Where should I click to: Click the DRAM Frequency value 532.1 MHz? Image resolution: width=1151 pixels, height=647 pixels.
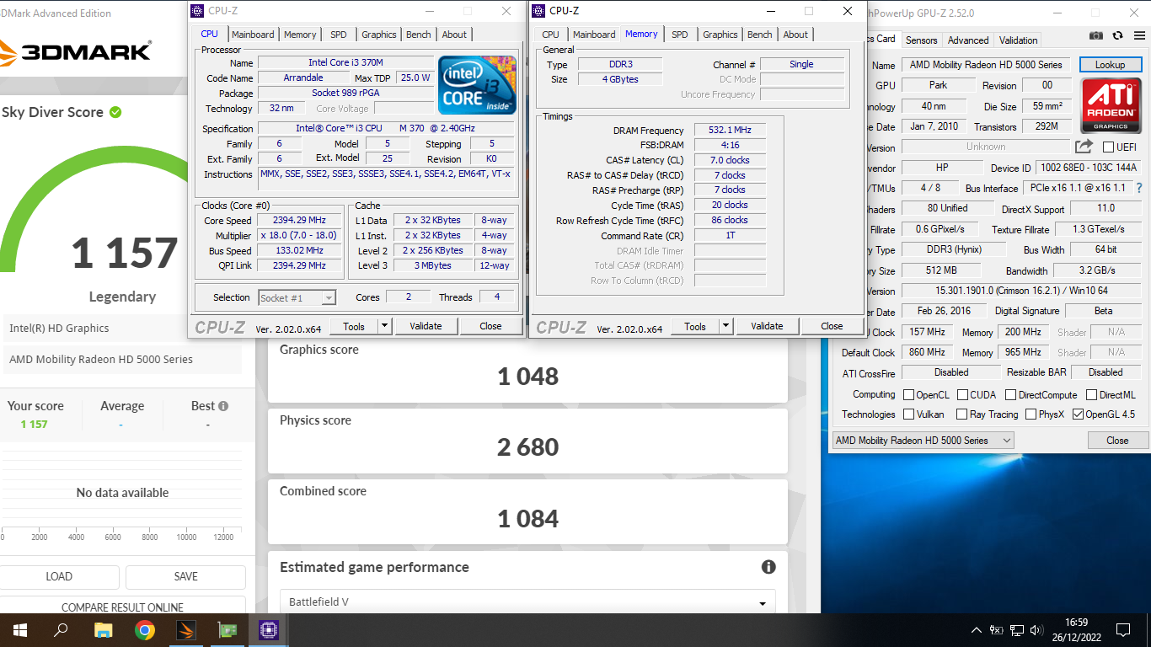click(730, 130)
